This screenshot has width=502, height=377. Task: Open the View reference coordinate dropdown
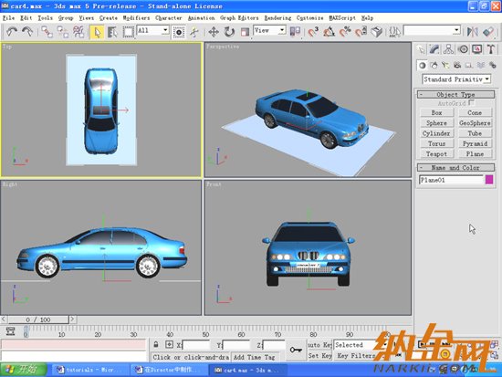click(x=269, y=30)
